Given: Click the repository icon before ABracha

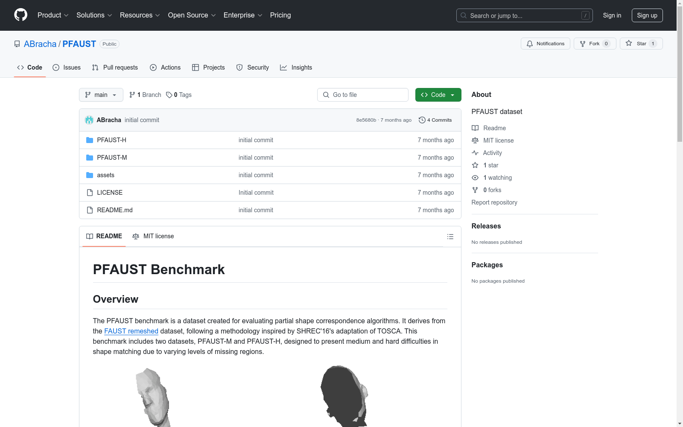Looking at the screenshot, I should pyautogui.click(x=17, y=44).
